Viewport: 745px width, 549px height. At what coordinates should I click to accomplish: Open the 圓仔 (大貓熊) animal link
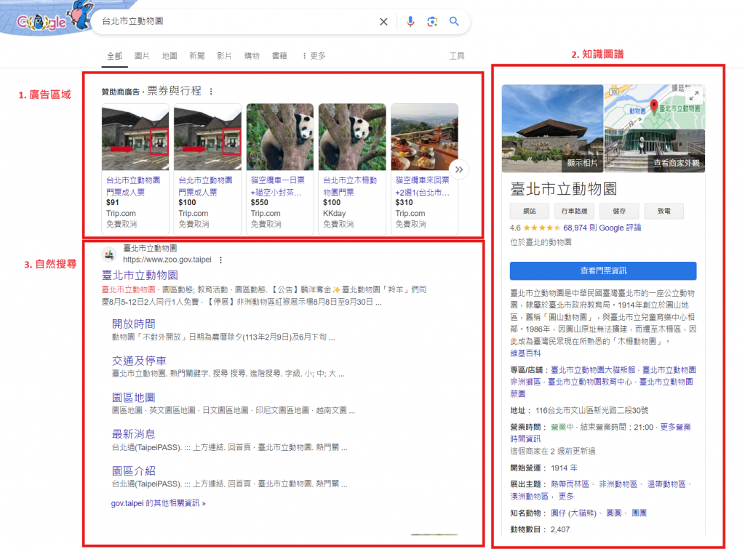[573, 513]
